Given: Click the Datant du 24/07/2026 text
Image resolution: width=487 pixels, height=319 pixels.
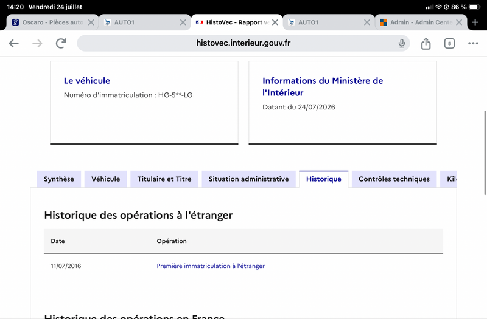Looking at the screenshot, I should click(299, 107).
